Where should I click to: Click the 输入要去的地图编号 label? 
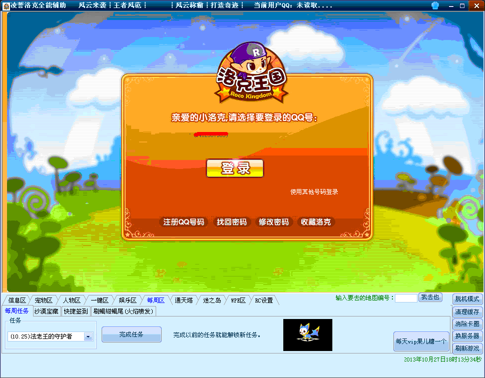click(x=365, y=298)
